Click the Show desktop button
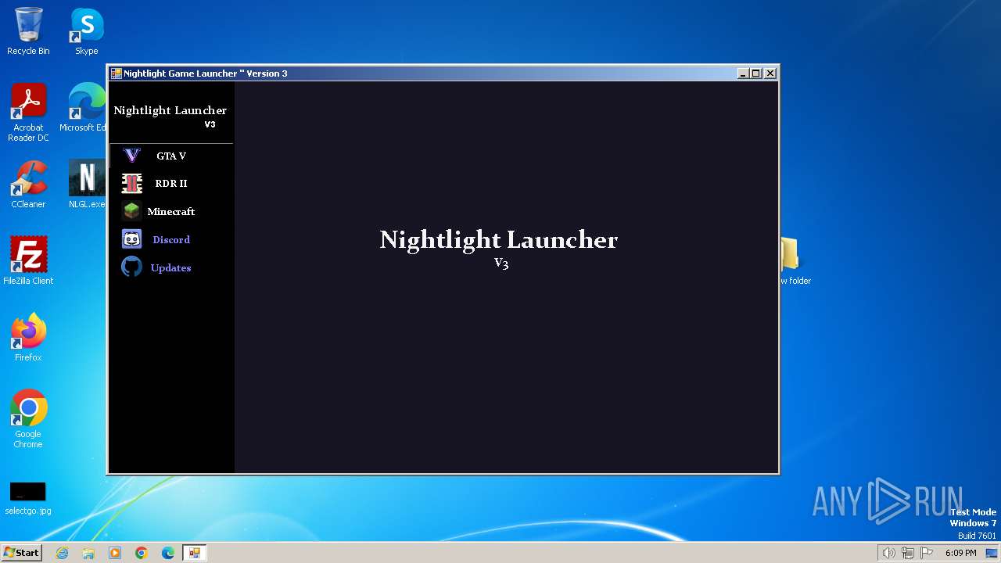Image resolution: width=1001 pixels, height=563 pixels. click(992, 553)
